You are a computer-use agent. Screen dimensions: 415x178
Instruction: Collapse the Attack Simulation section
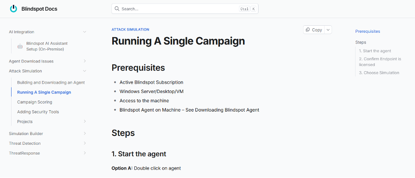85,71
